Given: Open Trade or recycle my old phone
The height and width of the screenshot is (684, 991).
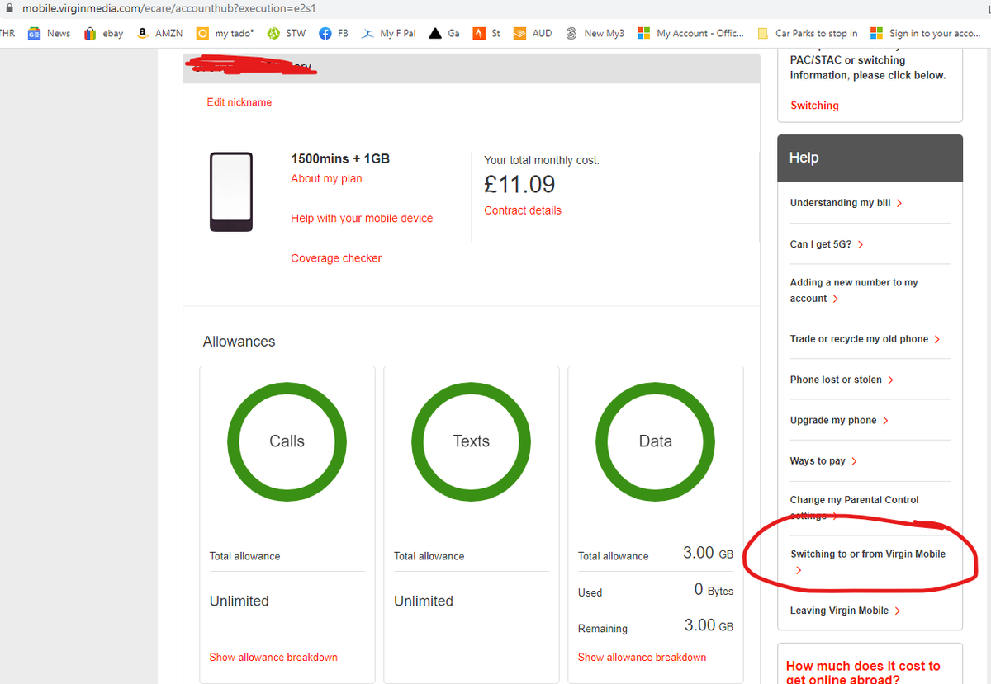Looking at the screenshot, I should tap(865, 339).
